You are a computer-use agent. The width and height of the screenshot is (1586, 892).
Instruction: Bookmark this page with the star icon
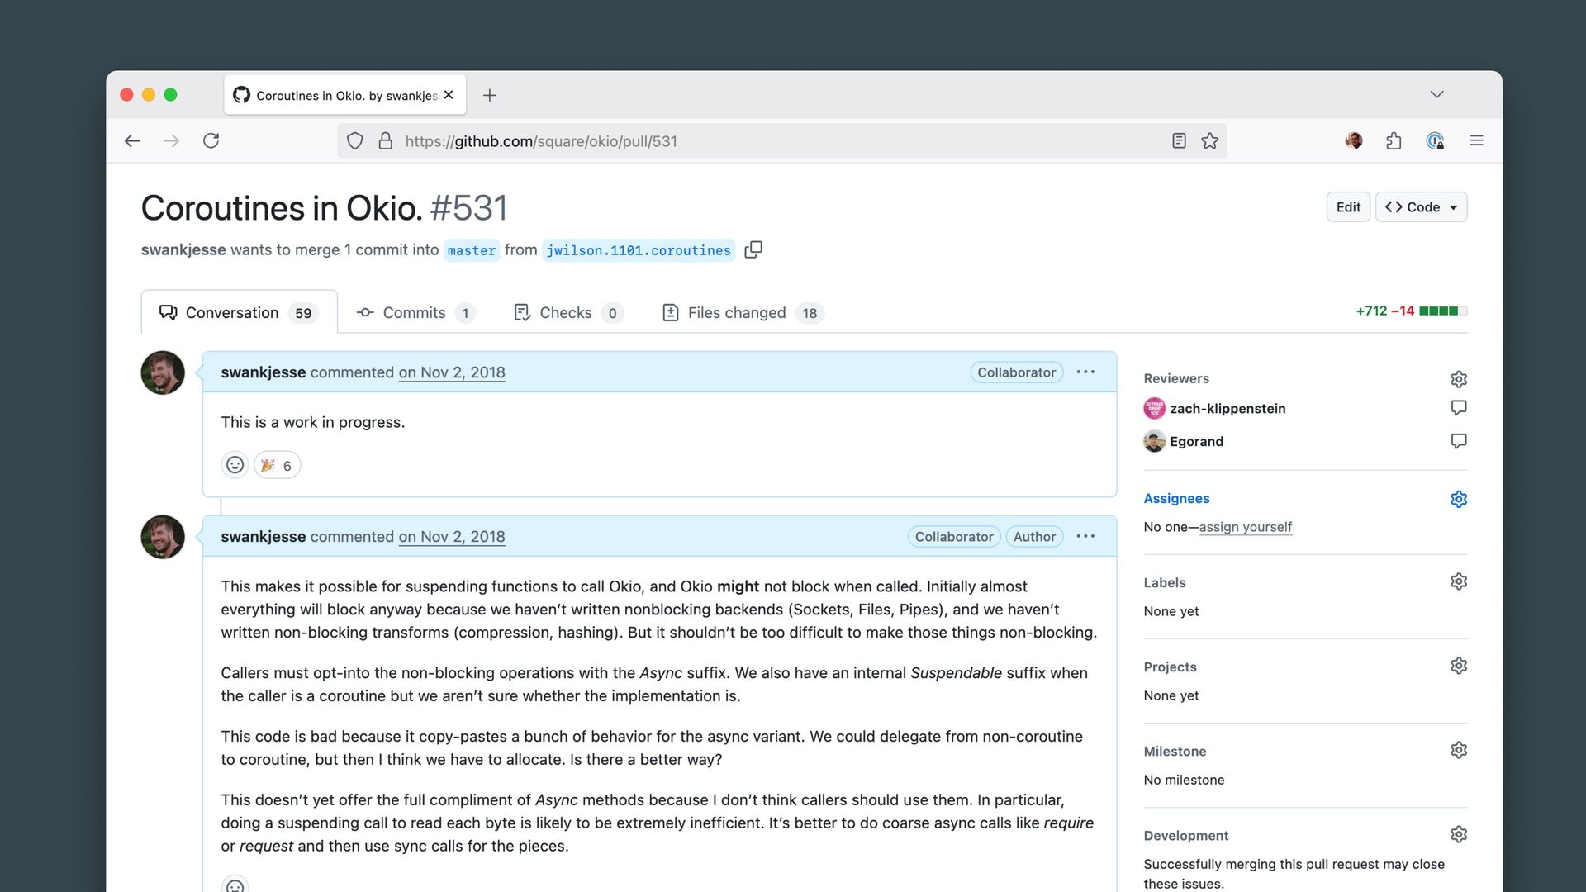[1210, 141]
